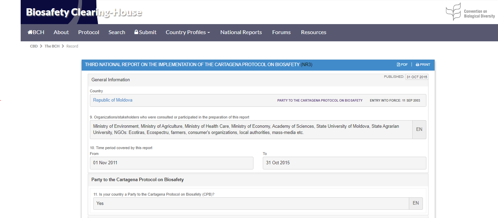Open the Forums page
This screenshot has height=218, width=498.
coord(281,32)
